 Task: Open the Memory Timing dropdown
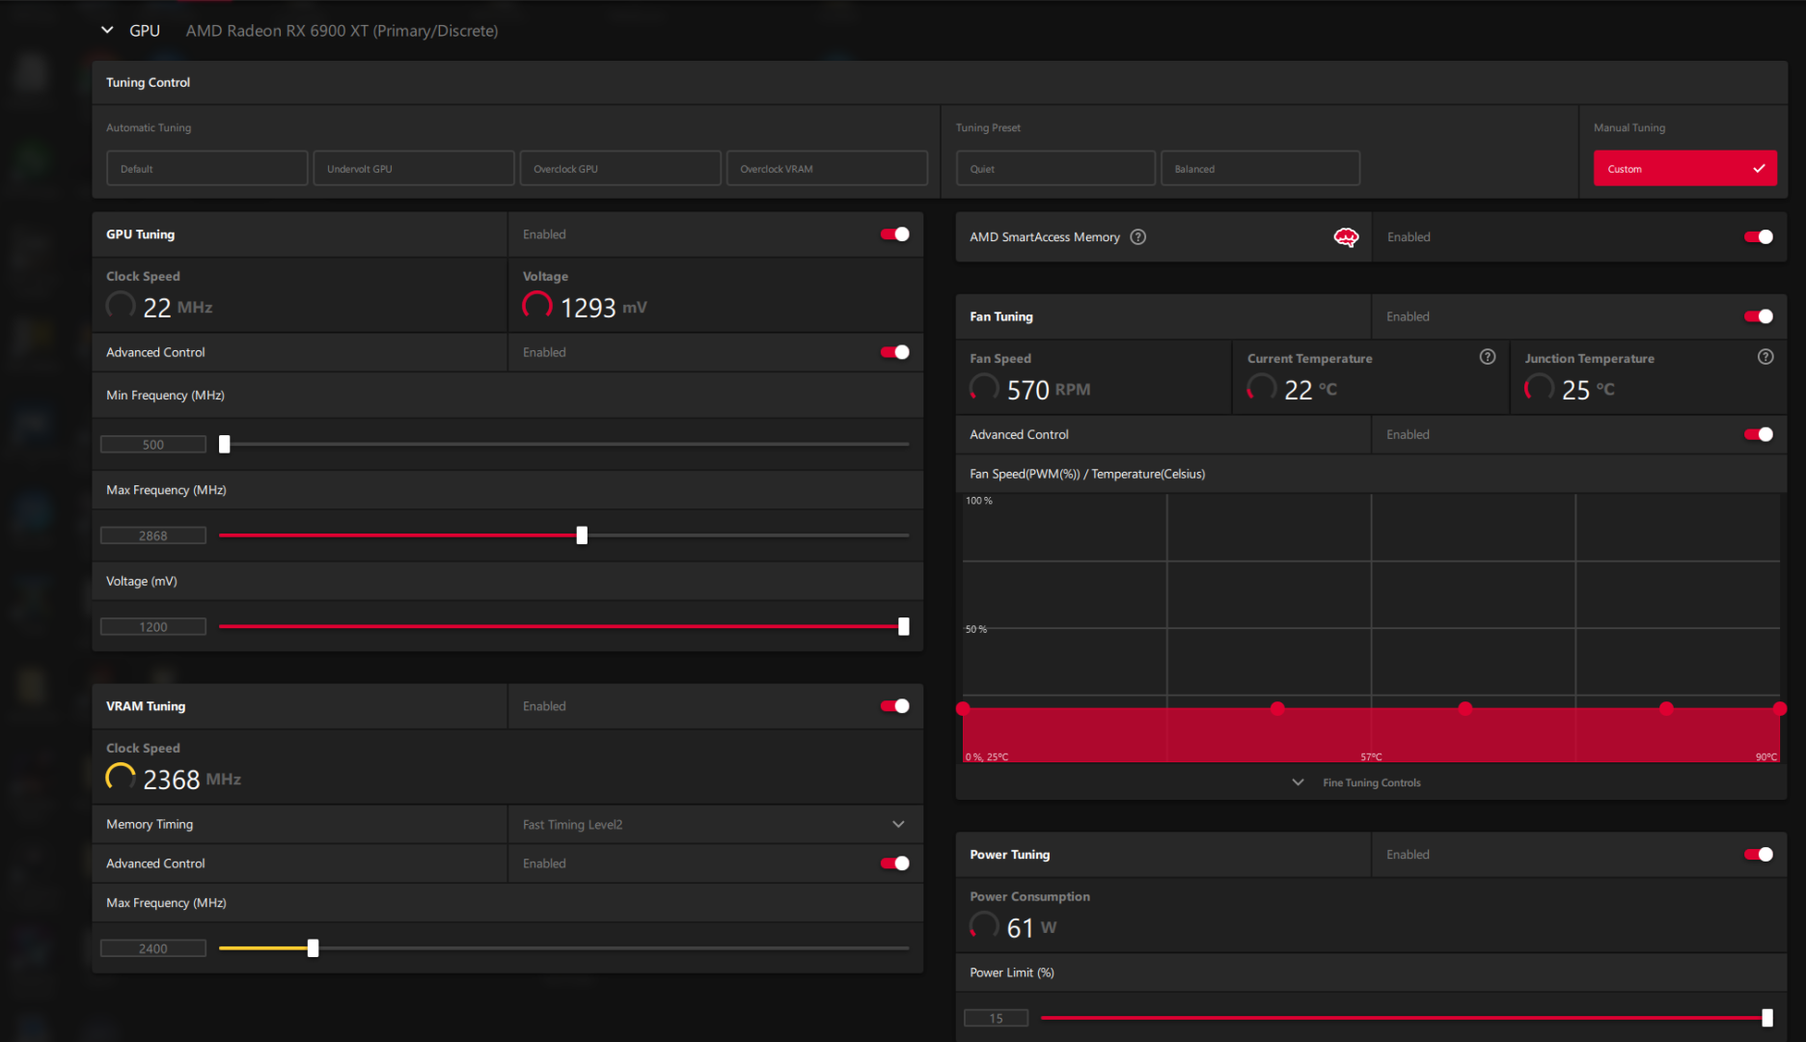click(x=715, y=825)
